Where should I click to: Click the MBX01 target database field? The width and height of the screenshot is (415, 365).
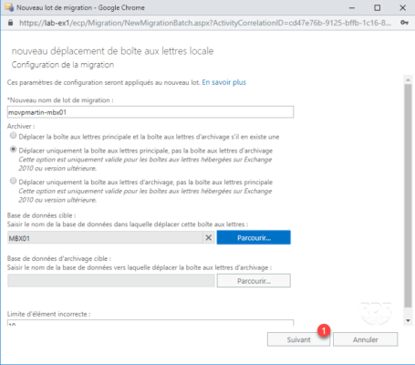click(x=105, y=237)
